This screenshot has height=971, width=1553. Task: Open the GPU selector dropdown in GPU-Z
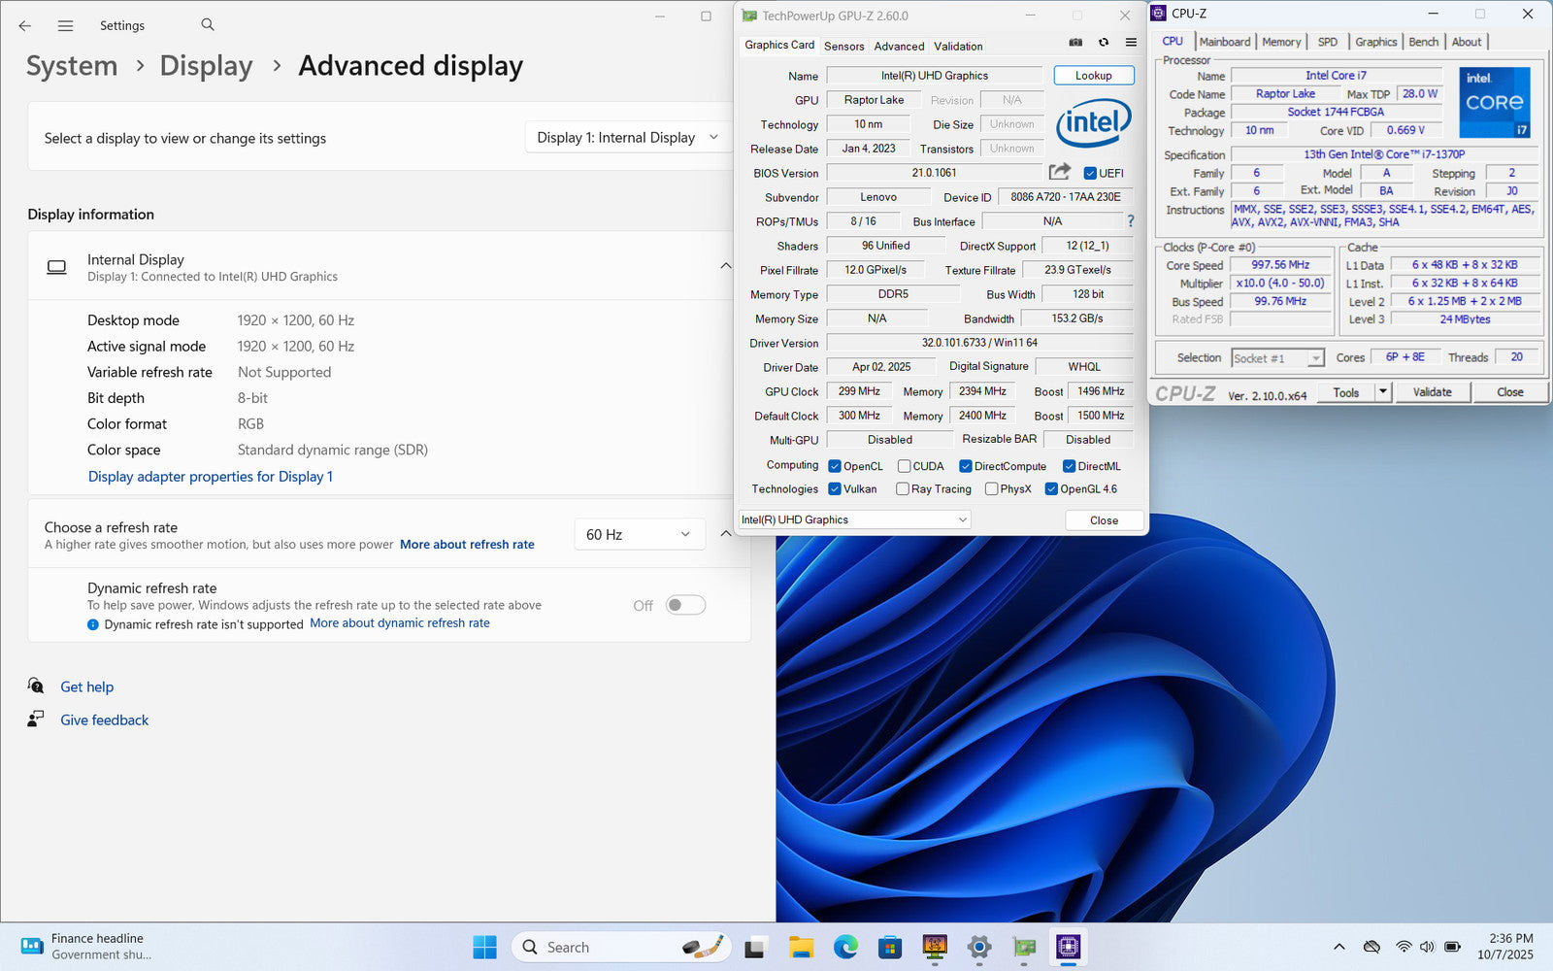(854, 520)
